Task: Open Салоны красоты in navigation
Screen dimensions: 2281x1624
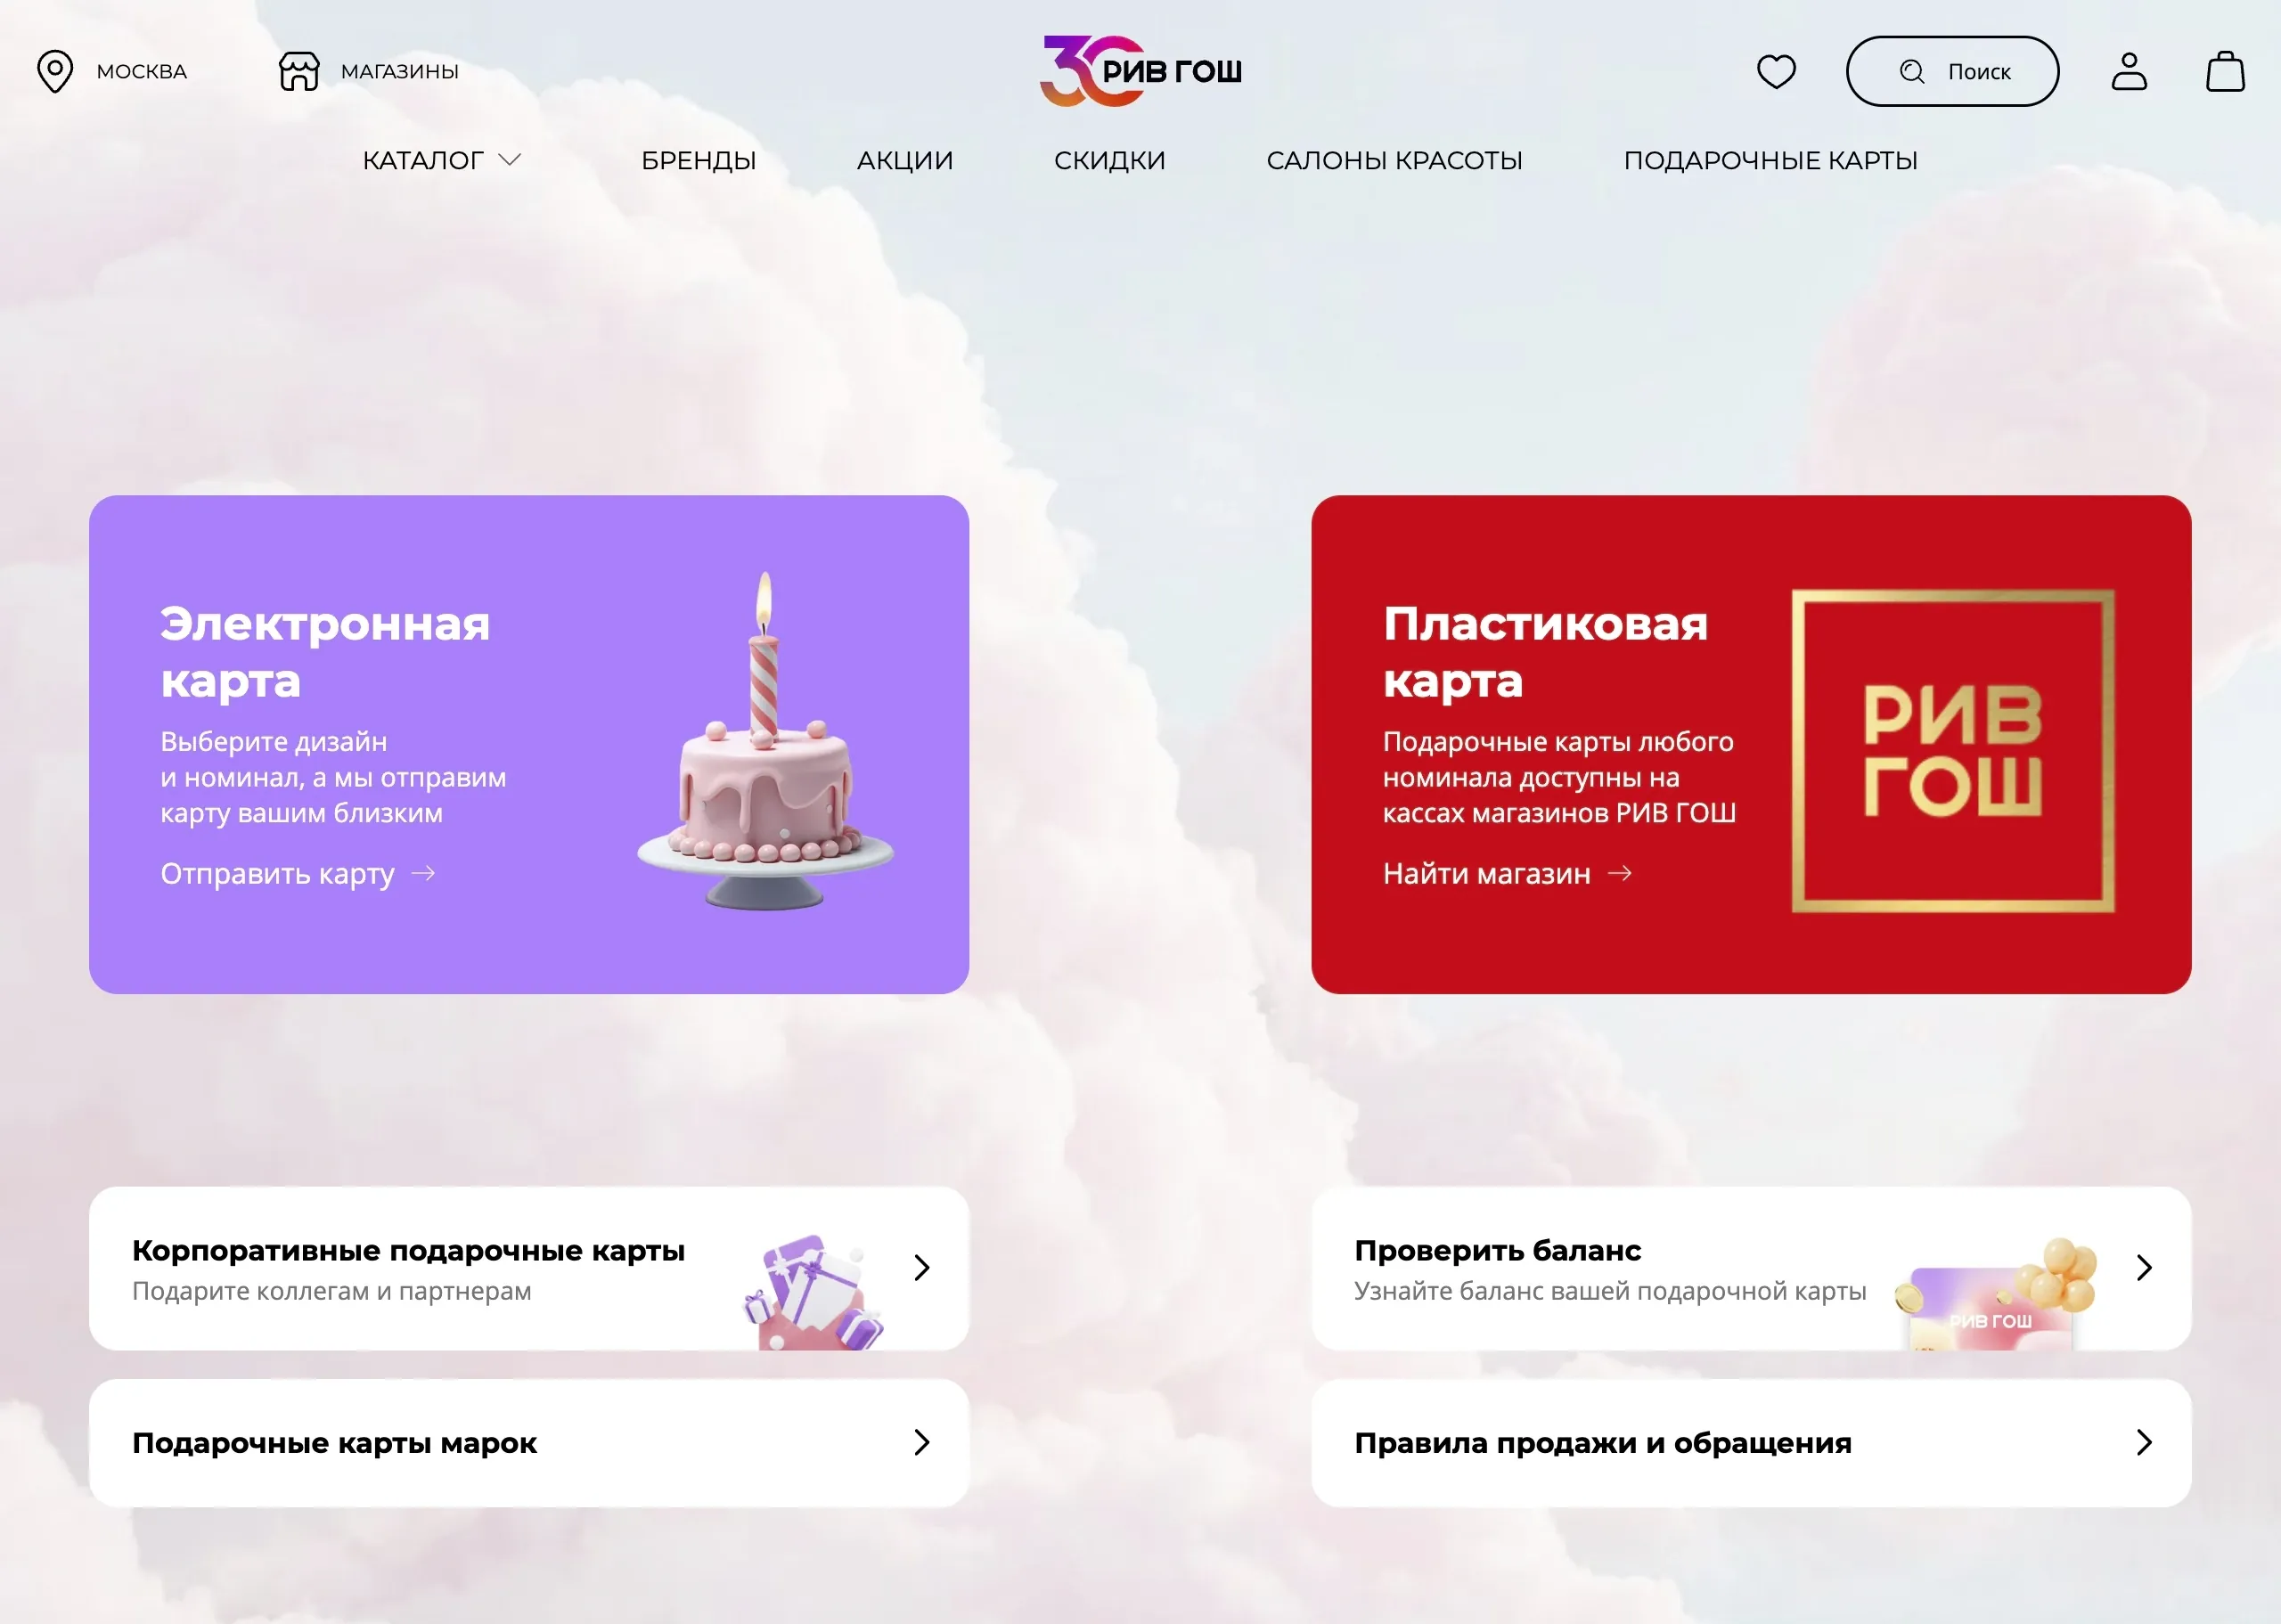Action: pyautogui.click(x=1394, y=160)
